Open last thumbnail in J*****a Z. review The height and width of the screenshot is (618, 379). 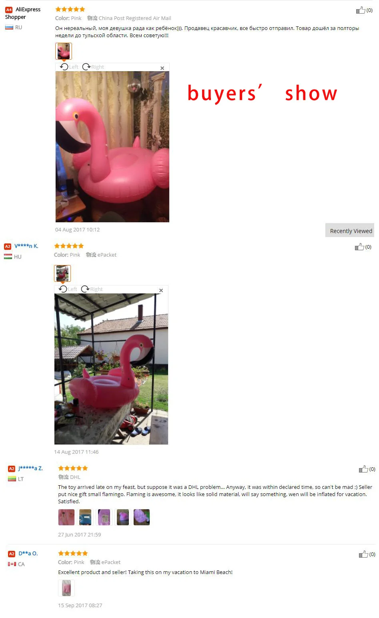pos(142,517)
